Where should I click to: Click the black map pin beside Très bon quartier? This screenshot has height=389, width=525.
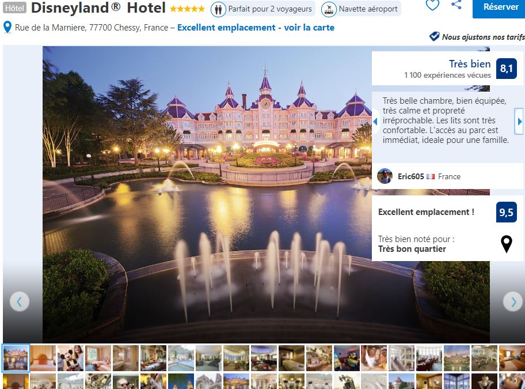point(506,244)
